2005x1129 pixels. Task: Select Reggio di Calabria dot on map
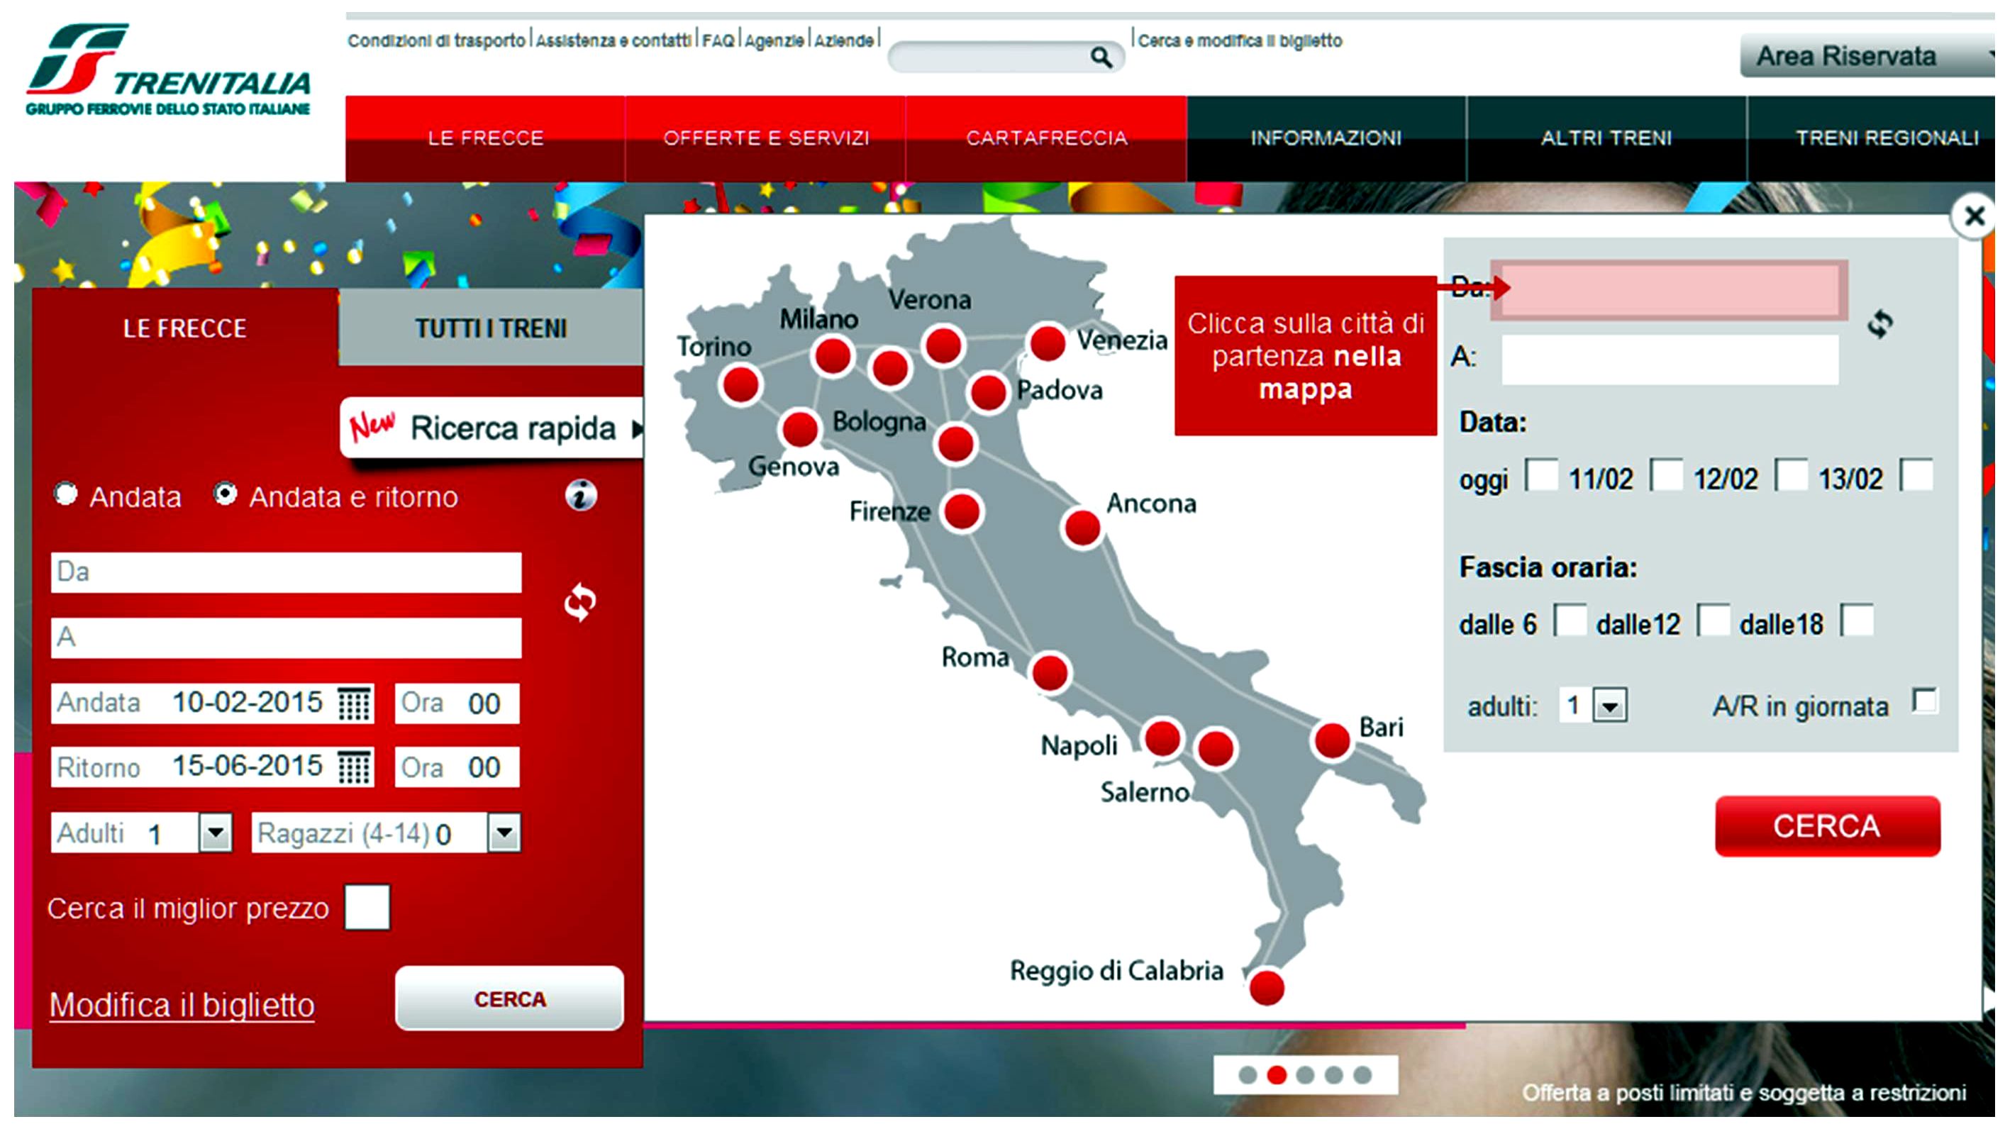coord(1267,988)
